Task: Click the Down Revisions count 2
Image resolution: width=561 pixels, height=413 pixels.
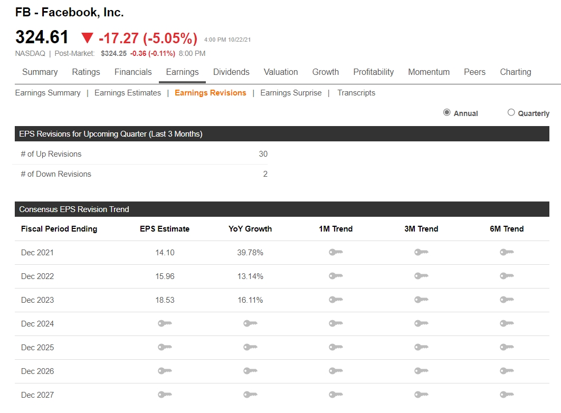Action: 265,174
